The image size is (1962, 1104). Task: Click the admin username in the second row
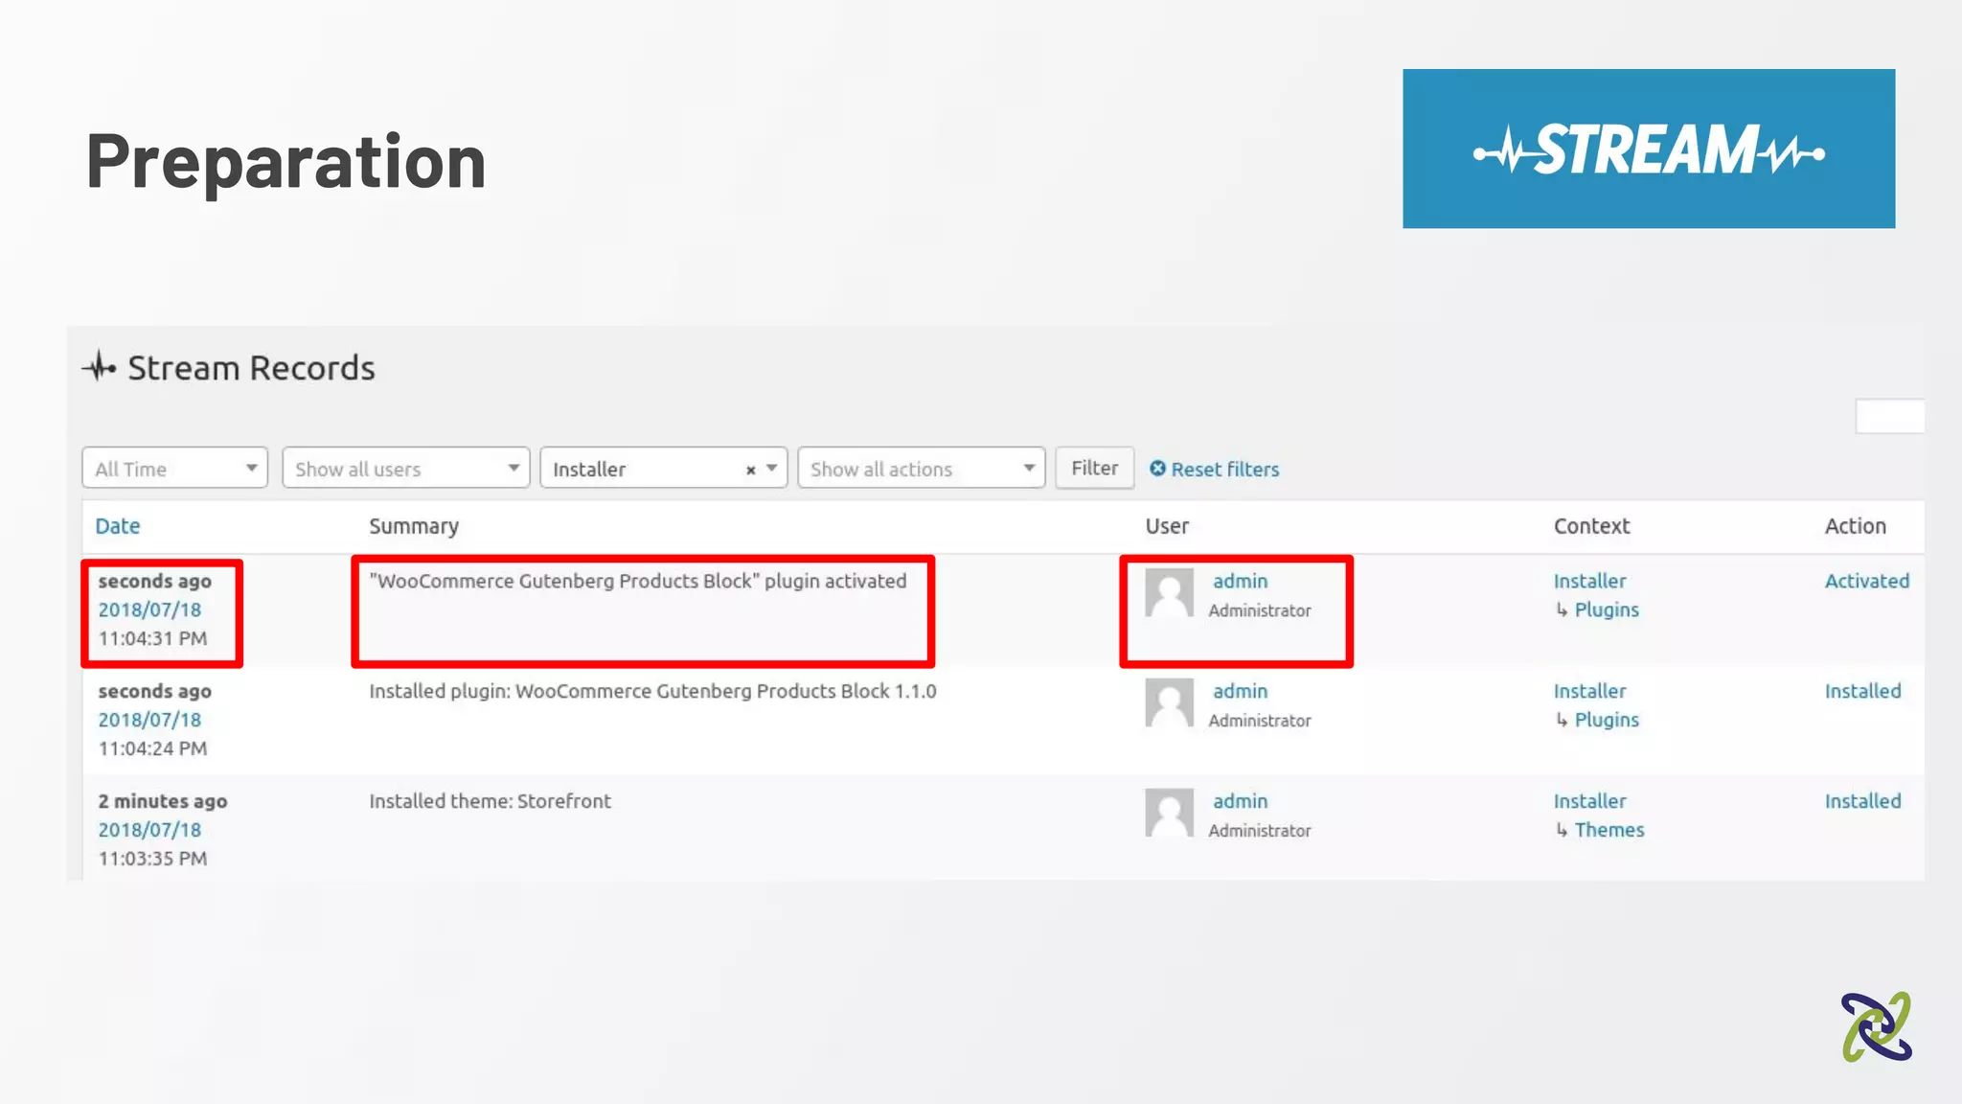pyautogui.click(x=1240, y=691)
